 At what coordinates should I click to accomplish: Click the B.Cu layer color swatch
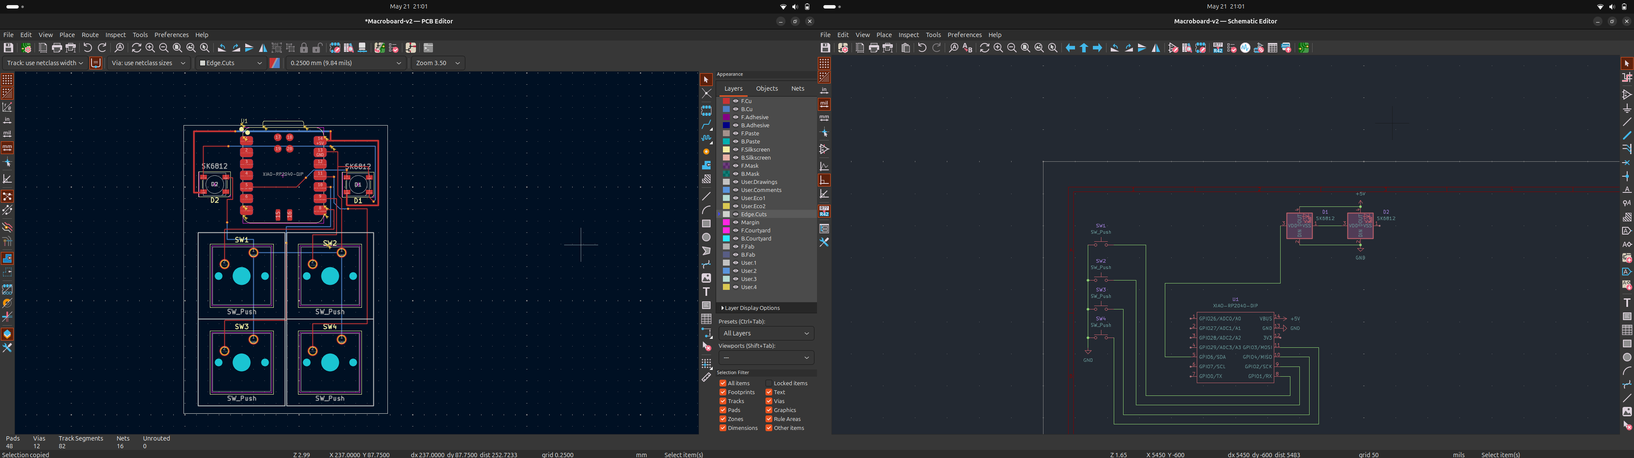click(726, 109)
